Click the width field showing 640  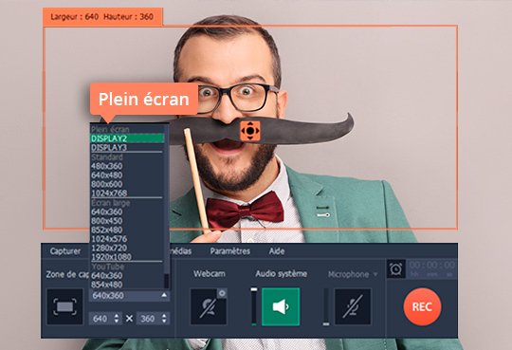point(101,319)
